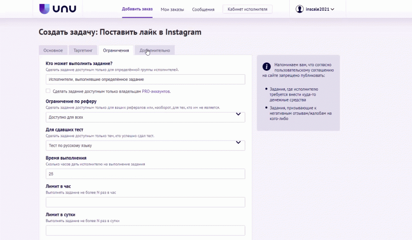Click the user avatar icon
The image size is (412, 240).
(300, 9)
